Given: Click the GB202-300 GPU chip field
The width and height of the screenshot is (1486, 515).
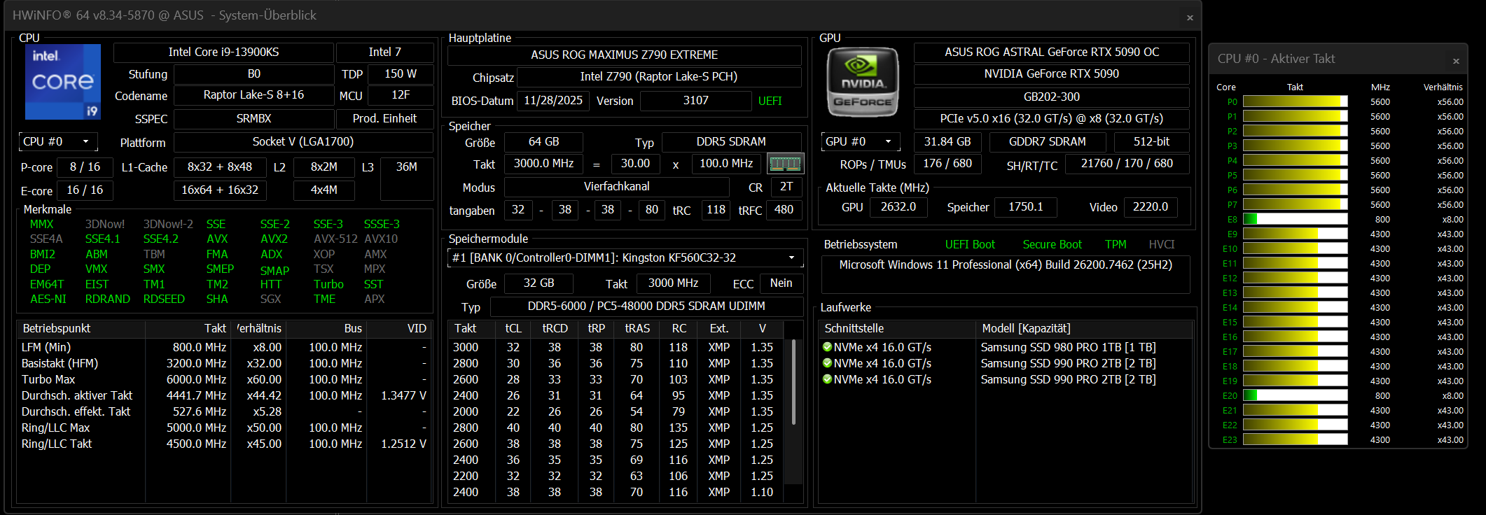Looking at the screenshot, I should 1052,97.
